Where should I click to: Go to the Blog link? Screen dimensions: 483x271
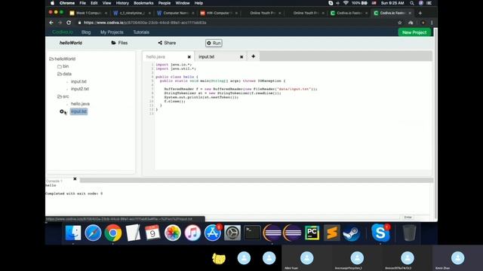pyautogui.click(x=86, y=32)
